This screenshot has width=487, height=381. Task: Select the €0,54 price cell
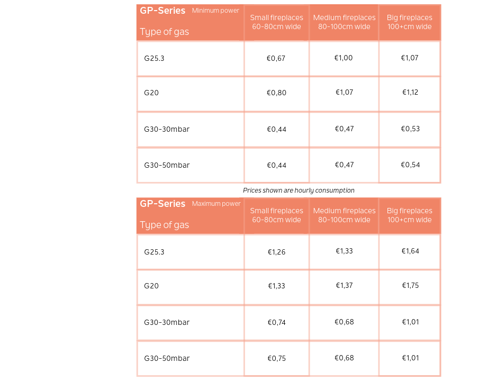[x=410, y=165]
